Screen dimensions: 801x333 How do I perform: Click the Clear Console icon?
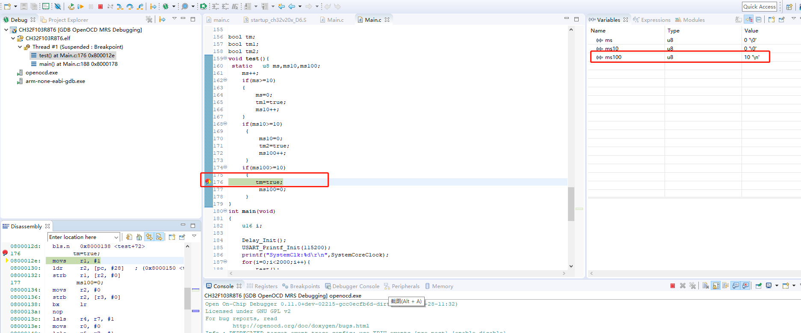pos(705,286)
